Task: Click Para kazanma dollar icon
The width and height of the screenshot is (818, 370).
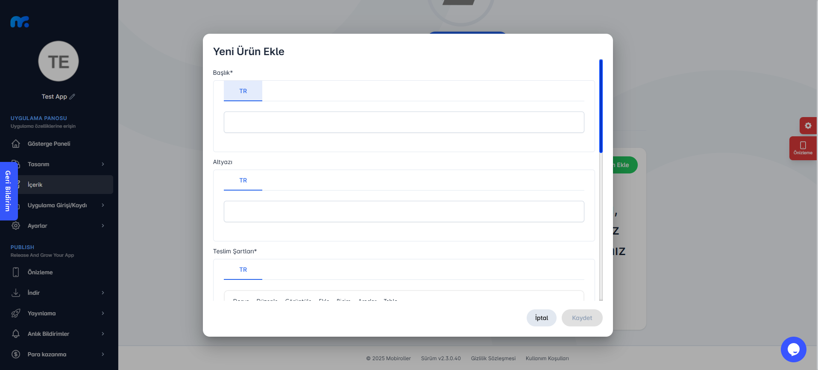Action: (x=16, y=354)
